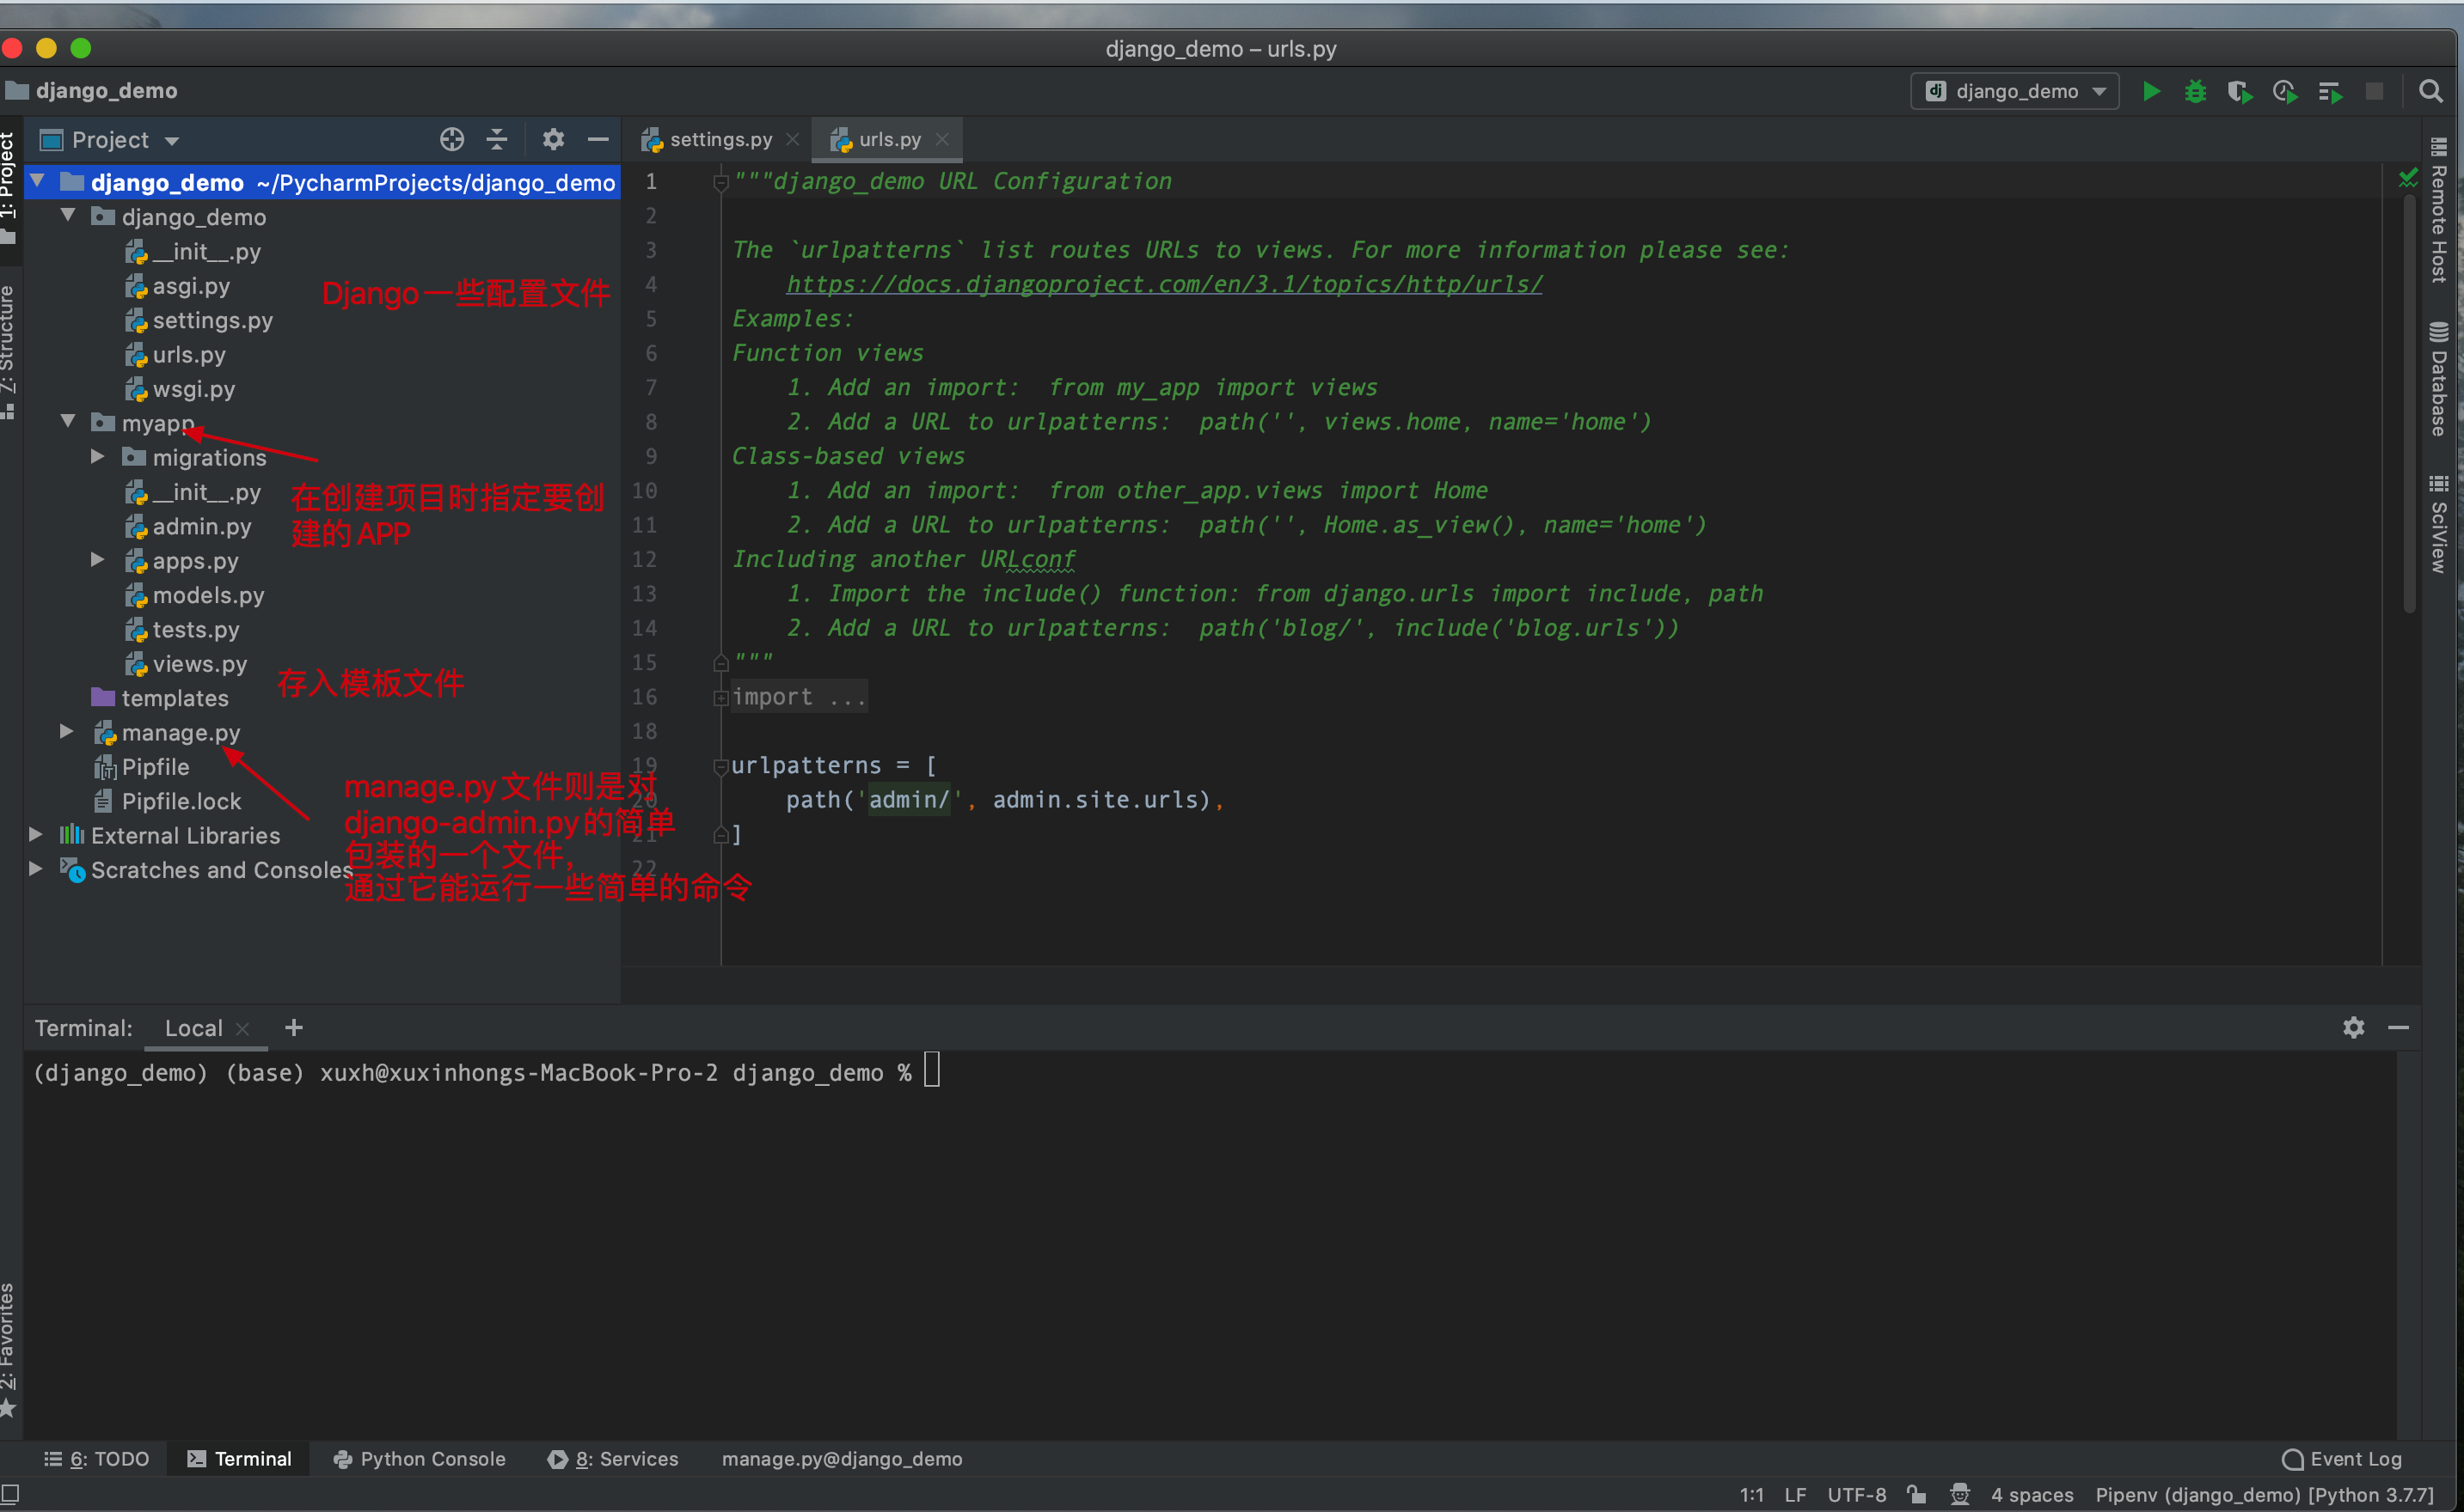Change the Pipenv interpreter in status bar

[x=2264, y=1495]
